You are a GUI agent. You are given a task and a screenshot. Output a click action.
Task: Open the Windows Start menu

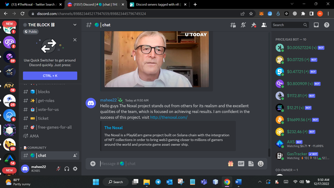tap(96, 182)
